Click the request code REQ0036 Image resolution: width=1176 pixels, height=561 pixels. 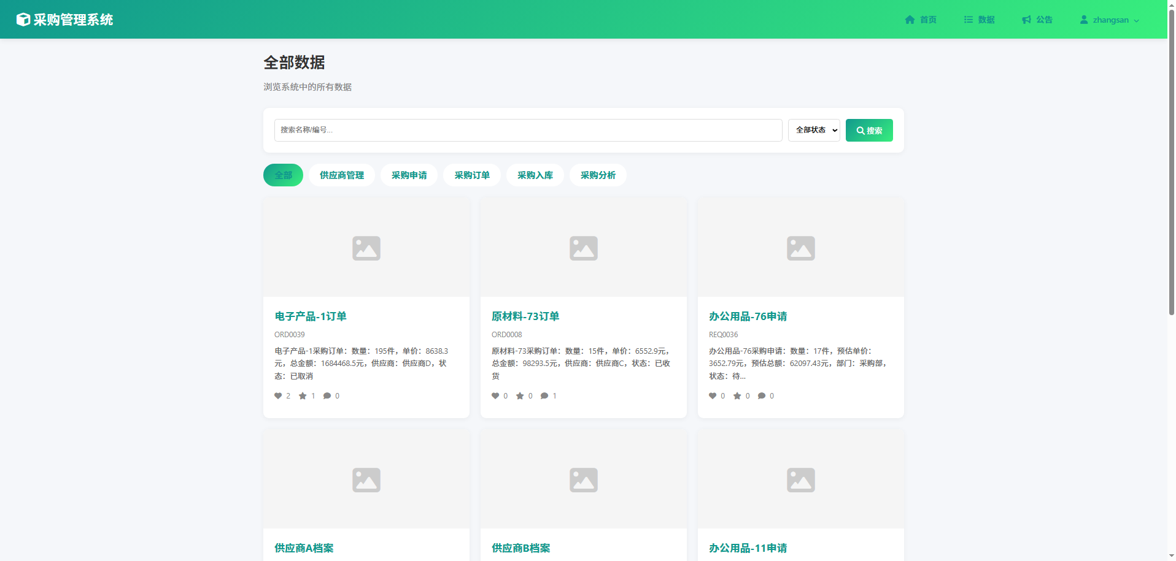tap(724, 335)
